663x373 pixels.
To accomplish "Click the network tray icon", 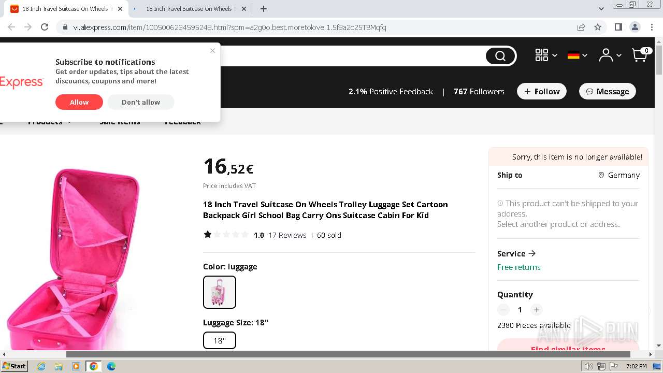I will pyautogui.click(x=601, y=366).
